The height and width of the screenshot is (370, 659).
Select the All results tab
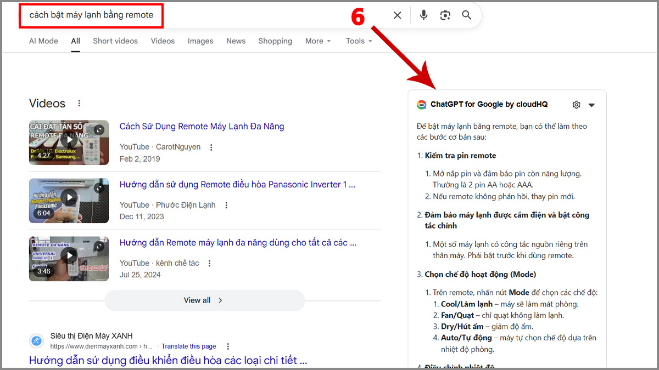(75, 41)
